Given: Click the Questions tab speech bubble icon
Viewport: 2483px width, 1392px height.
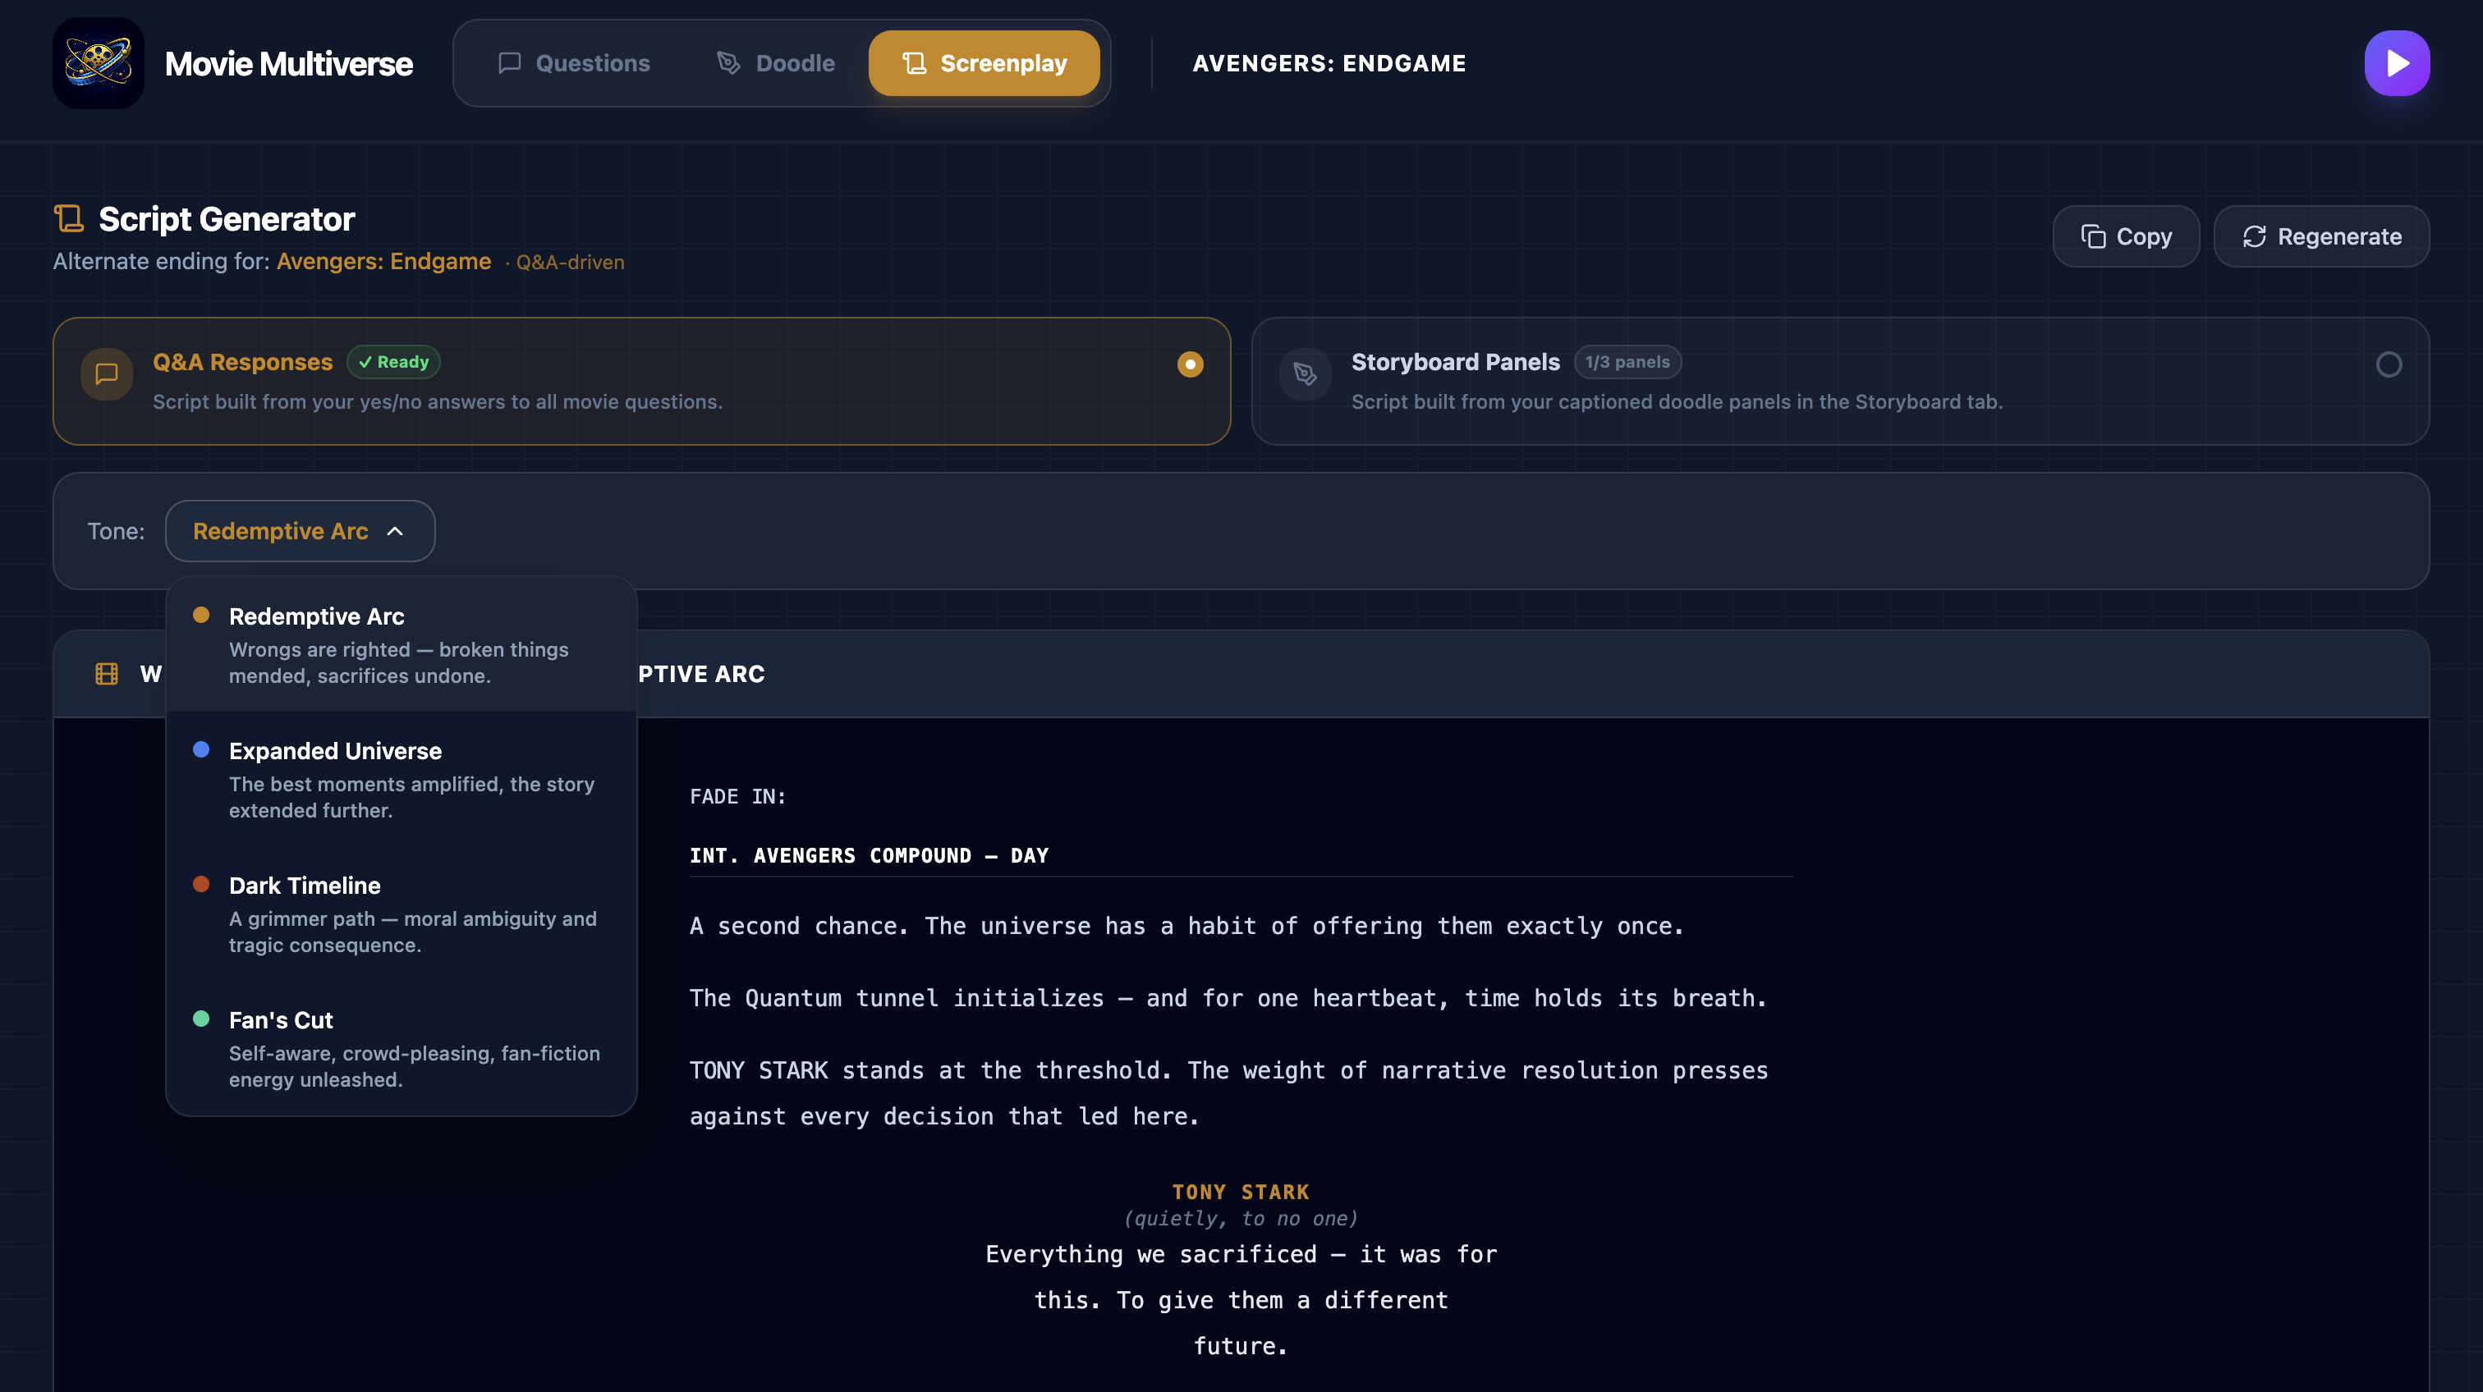Looking at the screenshot, I should coord(509,63).
